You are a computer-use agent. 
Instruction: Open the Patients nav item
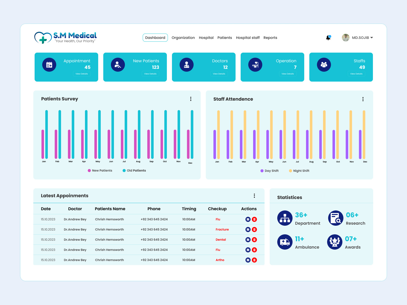pyautogui.click(x=225, y=38)
